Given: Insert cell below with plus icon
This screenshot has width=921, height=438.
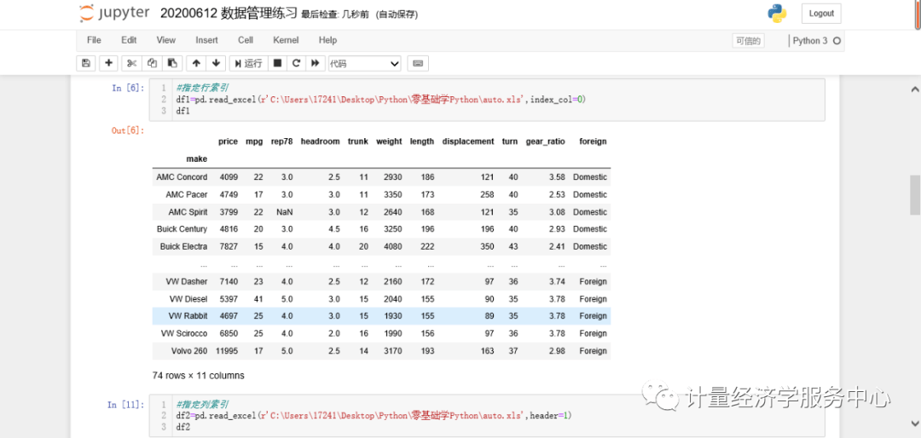Looking at the screenshot, I should [108, 63].
